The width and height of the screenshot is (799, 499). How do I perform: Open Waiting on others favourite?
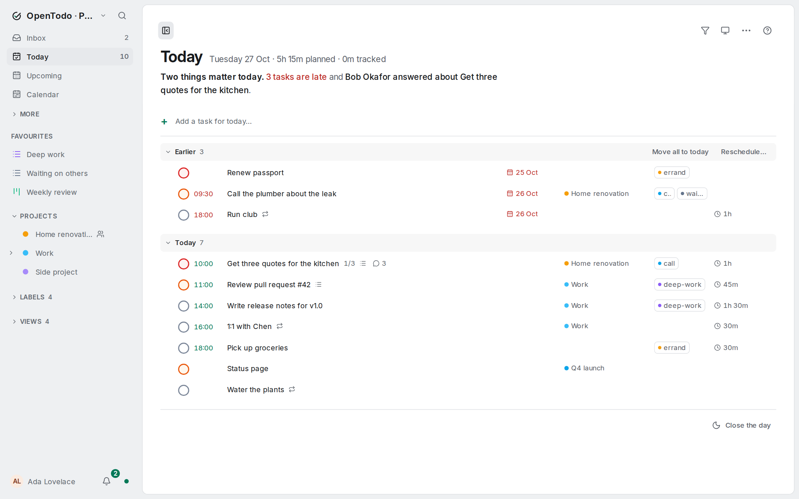click(x=70, y=173)
